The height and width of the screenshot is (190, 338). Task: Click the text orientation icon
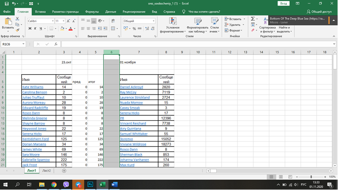(100, 21)
